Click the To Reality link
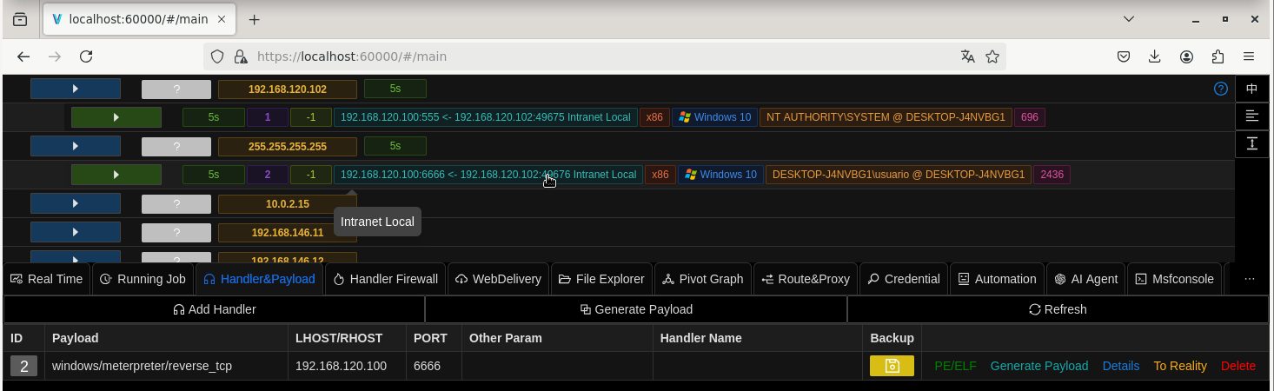Screen dimensions: 1274x391 pyautogui.click(x=1180, y=366)
